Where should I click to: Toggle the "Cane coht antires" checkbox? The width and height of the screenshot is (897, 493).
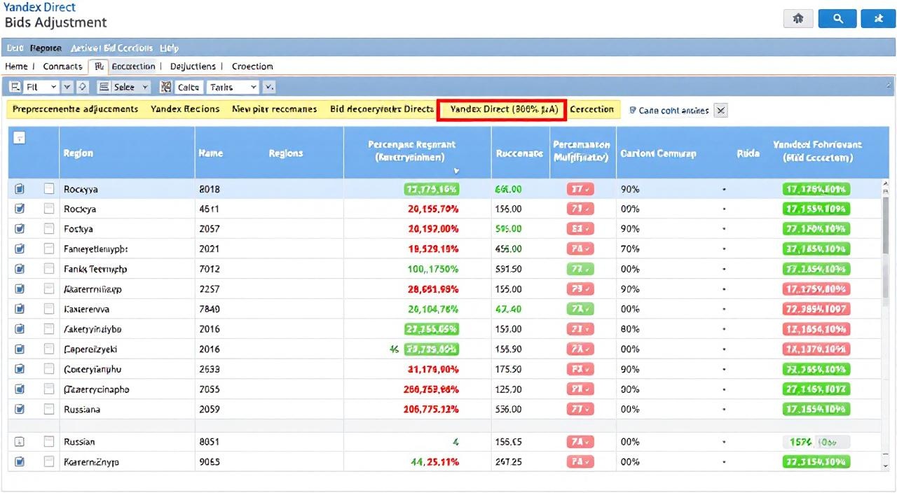coord(634,110)
